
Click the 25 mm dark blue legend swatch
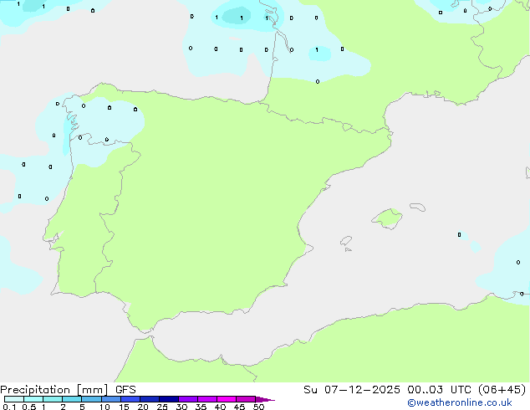click(x=169, y=399)
